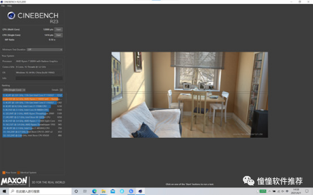This screenshot has height=195, width=313.
Task: Click the Cinebench R23 logo
Action: pos(33,17)
